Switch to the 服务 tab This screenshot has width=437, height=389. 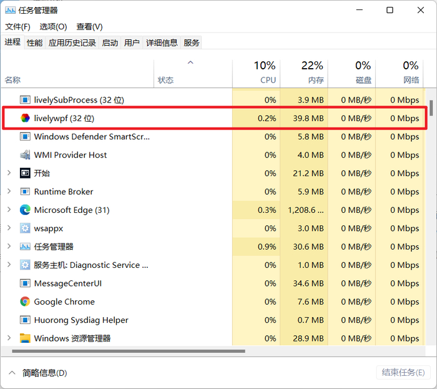(x=192, y=42)
